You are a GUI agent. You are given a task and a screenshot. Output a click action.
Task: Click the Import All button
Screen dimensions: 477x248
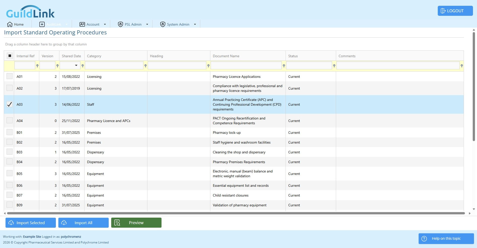[x=84, y=223]
